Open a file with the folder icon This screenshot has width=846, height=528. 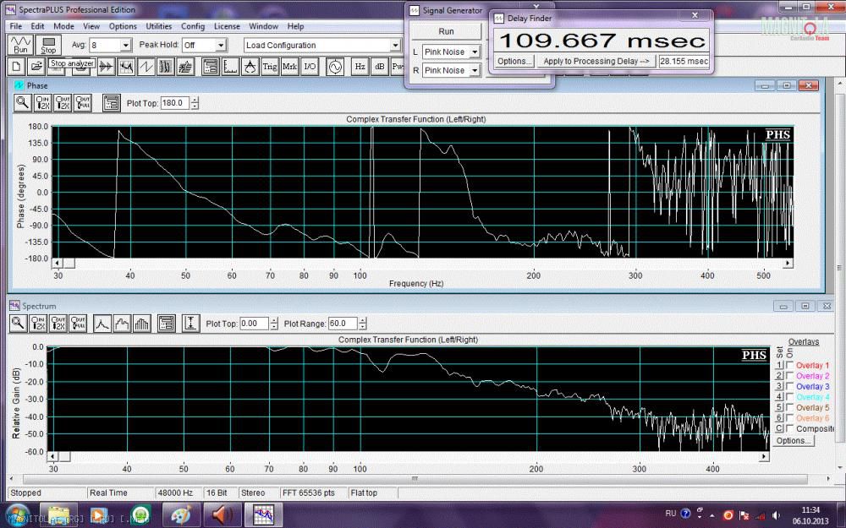tap(36, 67)
